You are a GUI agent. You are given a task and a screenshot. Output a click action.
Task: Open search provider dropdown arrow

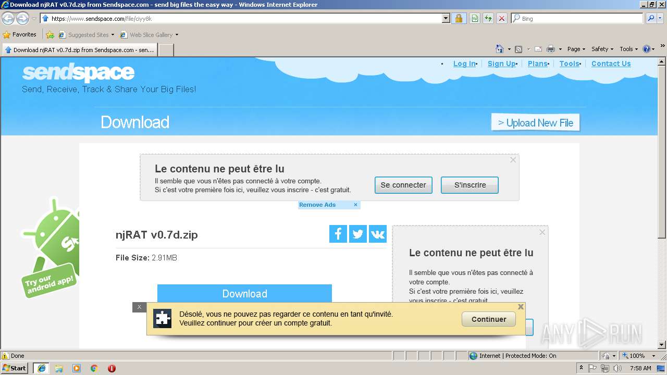[661, 18]
